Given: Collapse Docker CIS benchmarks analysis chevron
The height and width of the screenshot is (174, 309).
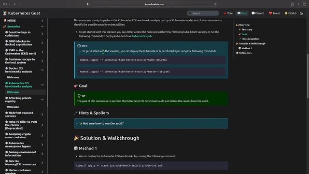Looking at the screenshot, I should (x=42, y=70).
